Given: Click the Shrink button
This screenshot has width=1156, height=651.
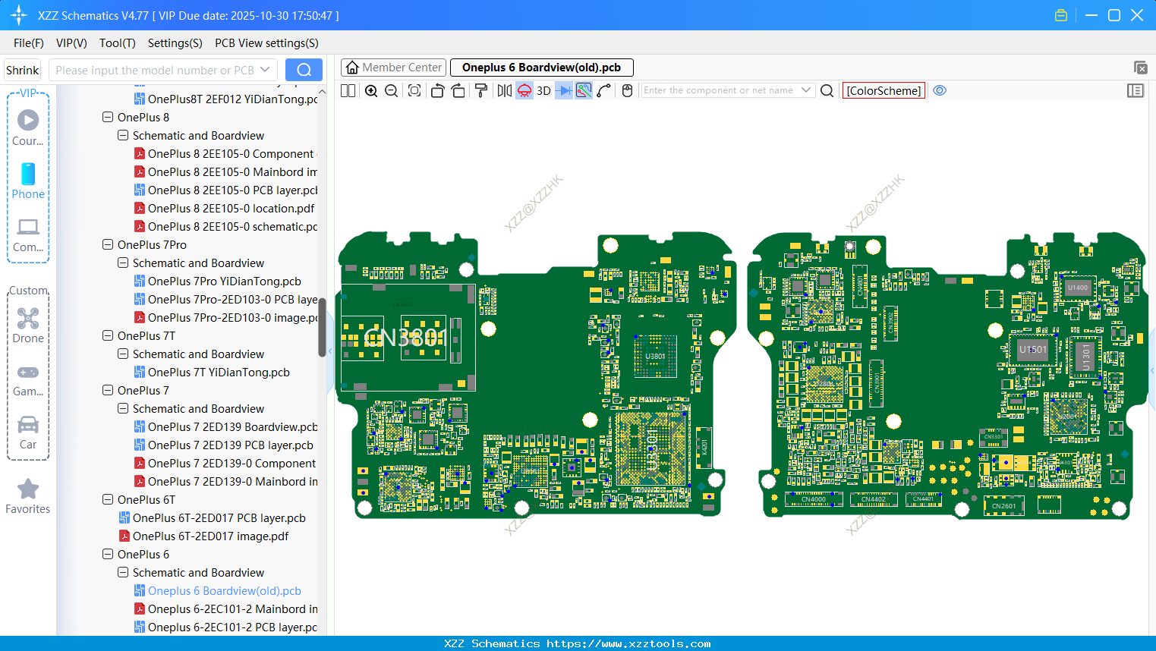Looking at the screenshot, I should [23, 71].
